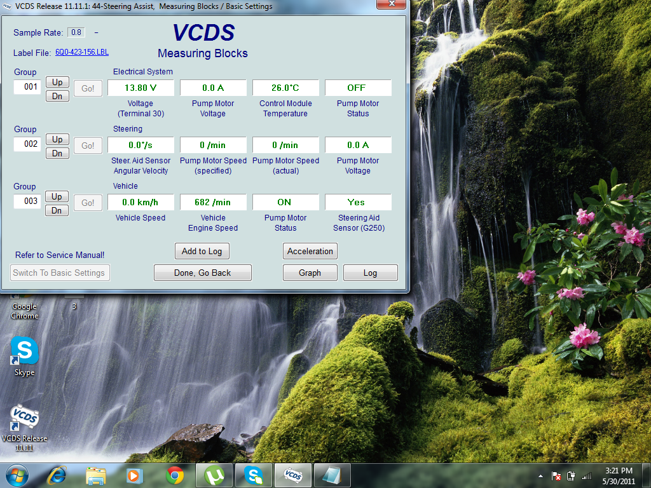The image size is (651, 488).
Task: Launch Google Chrome from the taskbar
Action: pos(175,475)
